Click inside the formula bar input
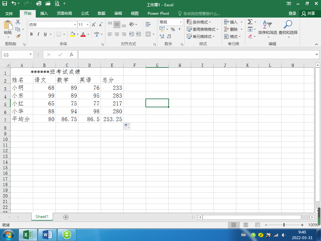 (196, 55)
